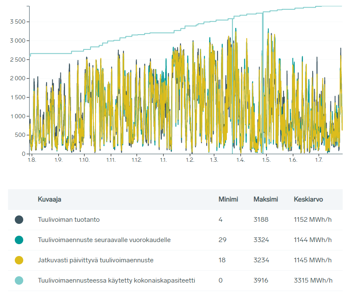Click the 1 000 y-axis label
The image size is (349, 294).
click(17, 117)
